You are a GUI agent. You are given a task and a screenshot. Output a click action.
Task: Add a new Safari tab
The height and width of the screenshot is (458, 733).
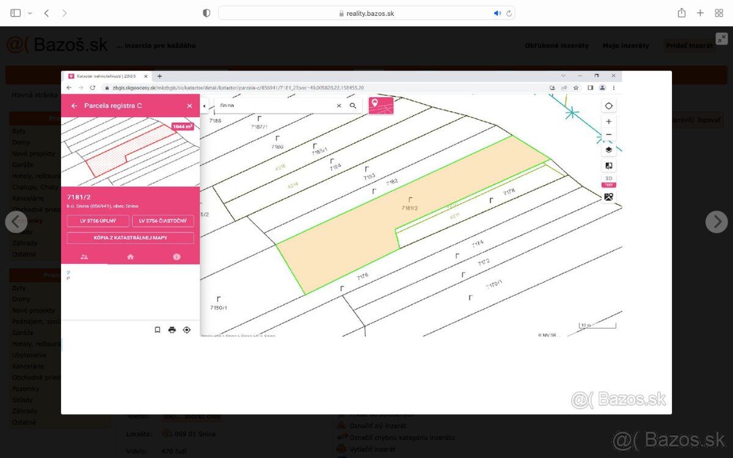(701, 13)
